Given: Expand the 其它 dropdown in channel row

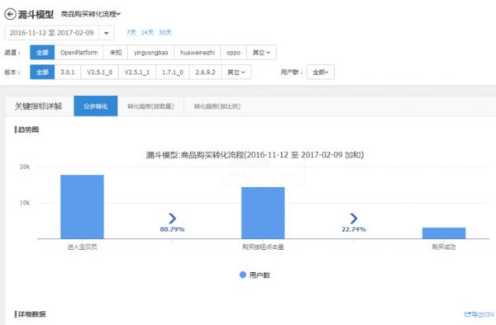Looking at the screenshot, I should click(x=261, y=52).
